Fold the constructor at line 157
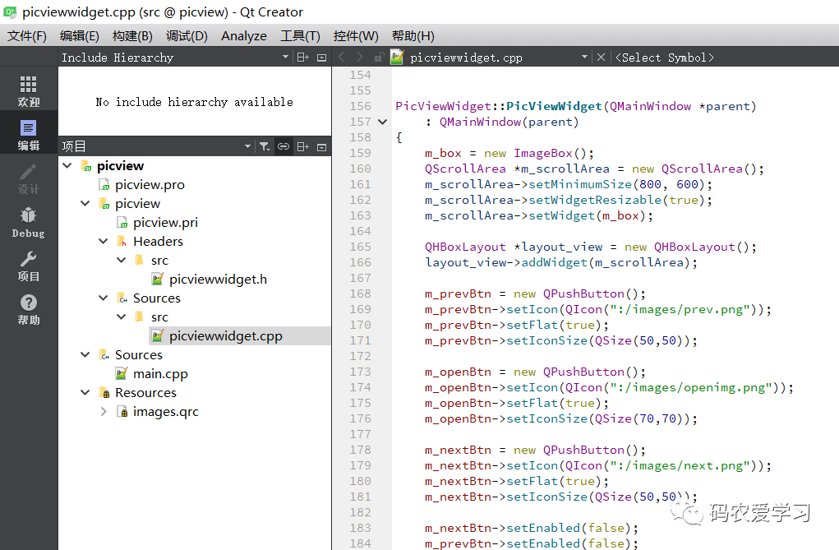Viewport: 839px width, 550px height. [383, 122]
